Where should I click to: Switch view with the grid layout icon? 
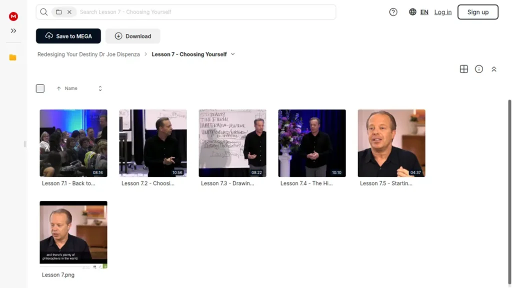coord(463,69)
